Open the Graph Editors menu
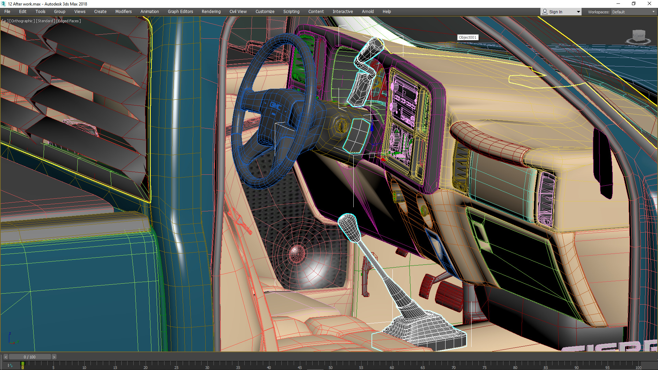 pos(180,12)
